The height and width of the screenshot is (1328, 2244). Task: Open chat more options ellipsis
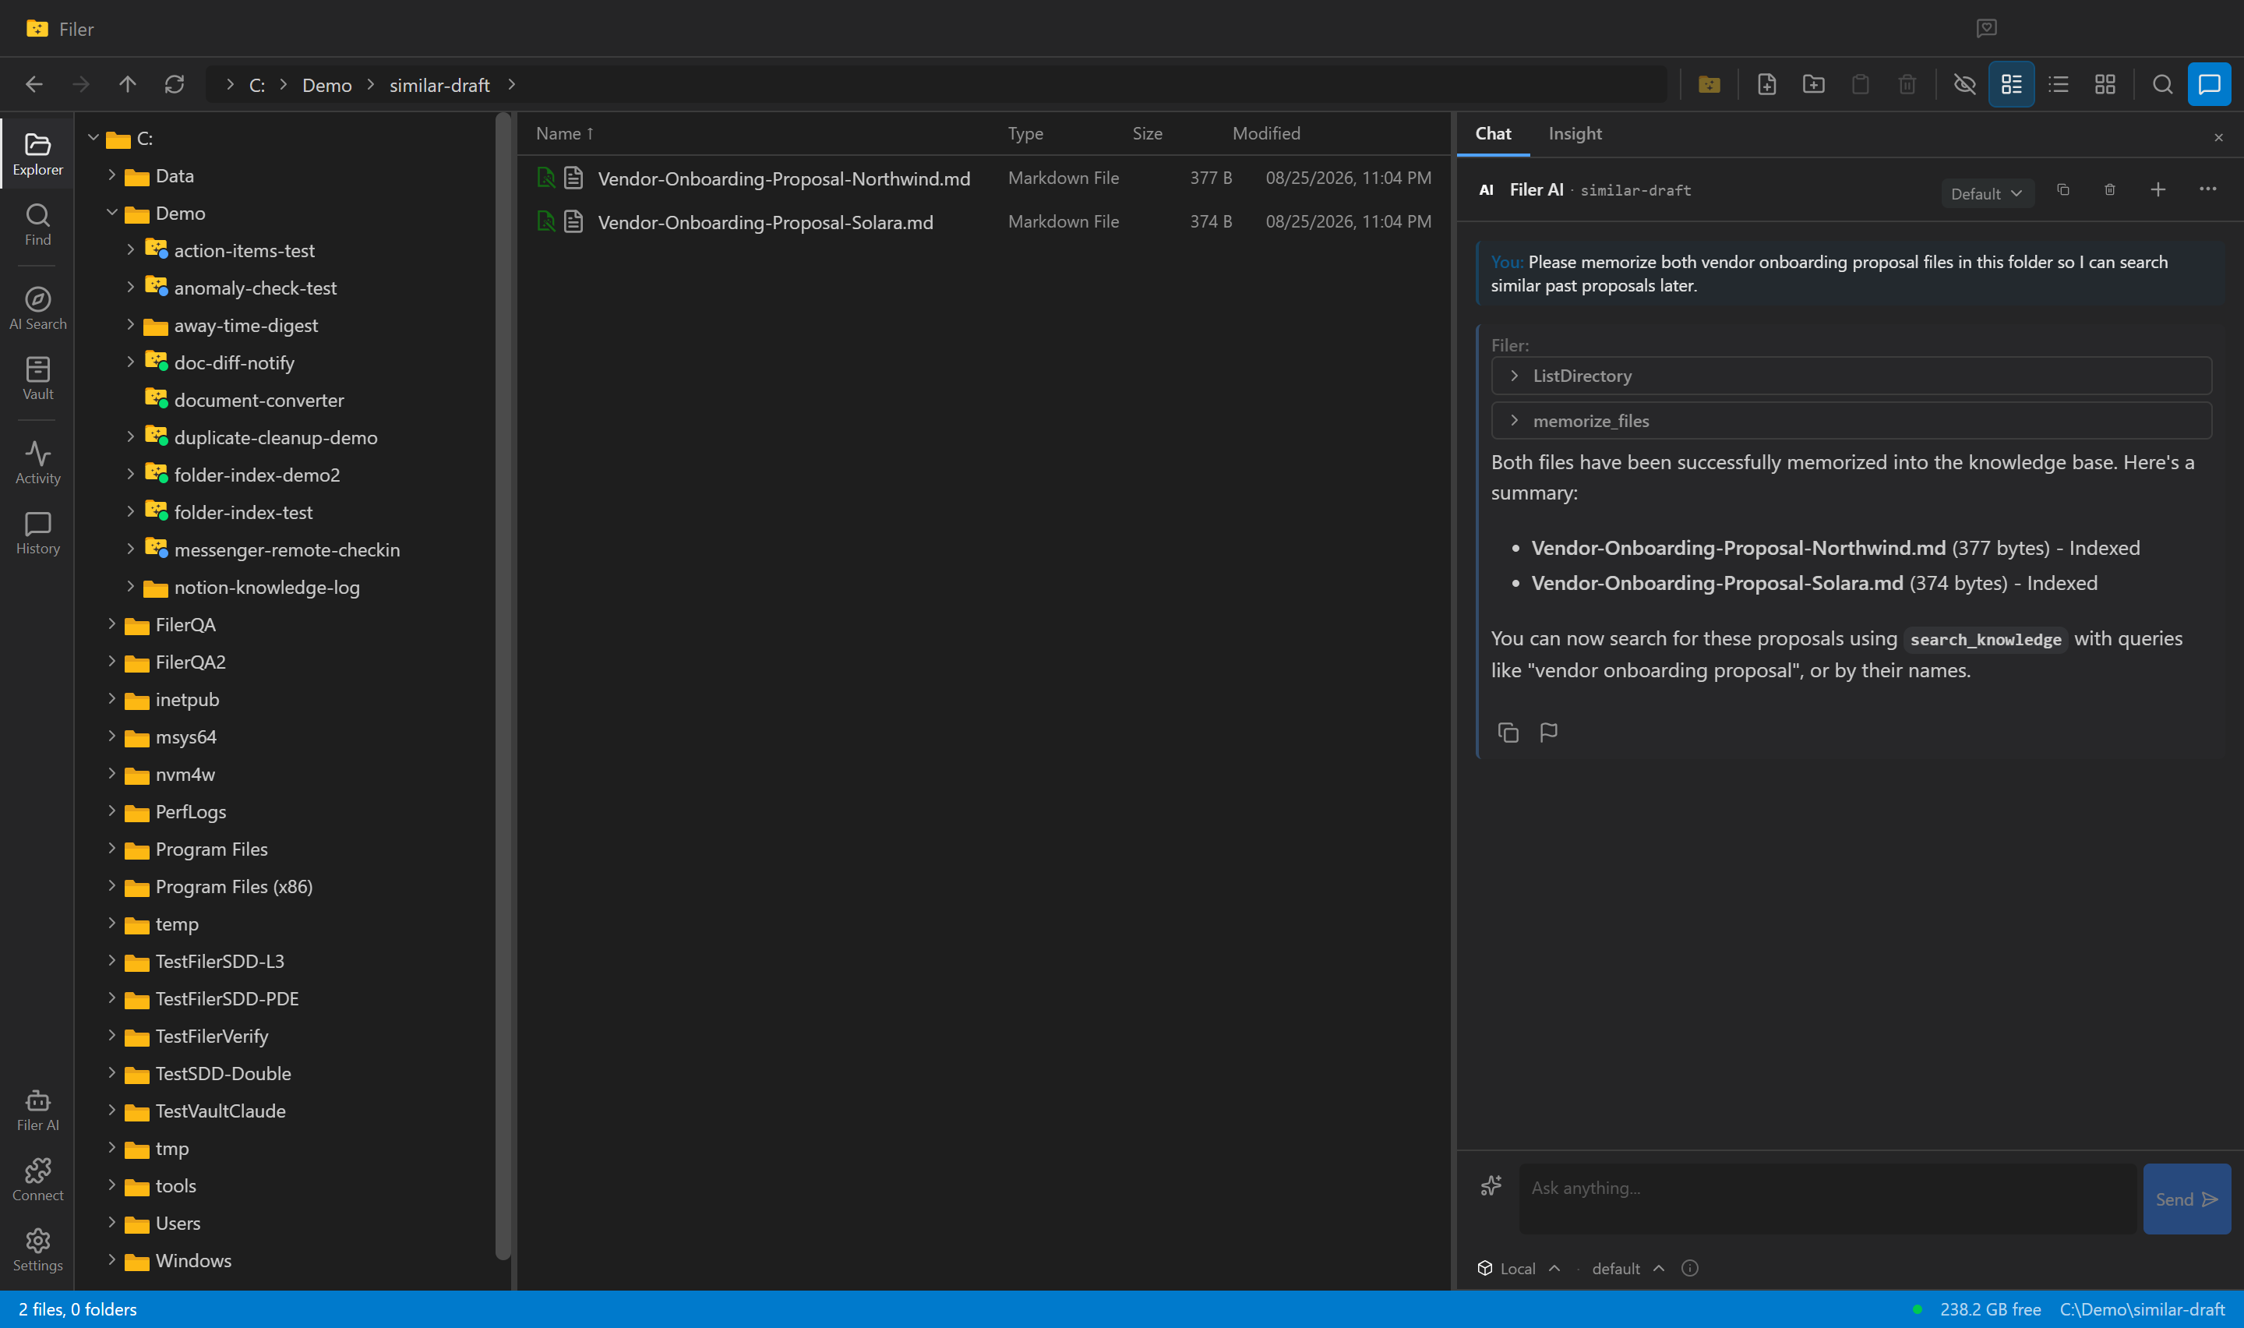point(2207,189)
